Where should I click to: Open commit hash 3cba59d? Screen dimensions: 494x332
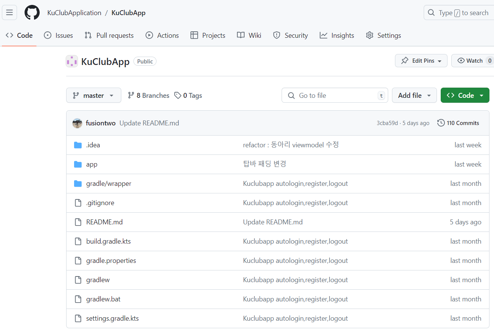(x=387, y=123)
